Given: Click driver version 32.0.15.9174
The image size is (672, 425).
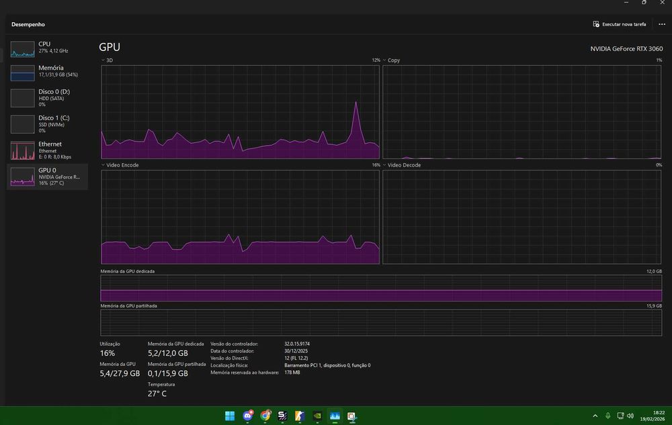Looking at the screenshot, I should 297,344.
